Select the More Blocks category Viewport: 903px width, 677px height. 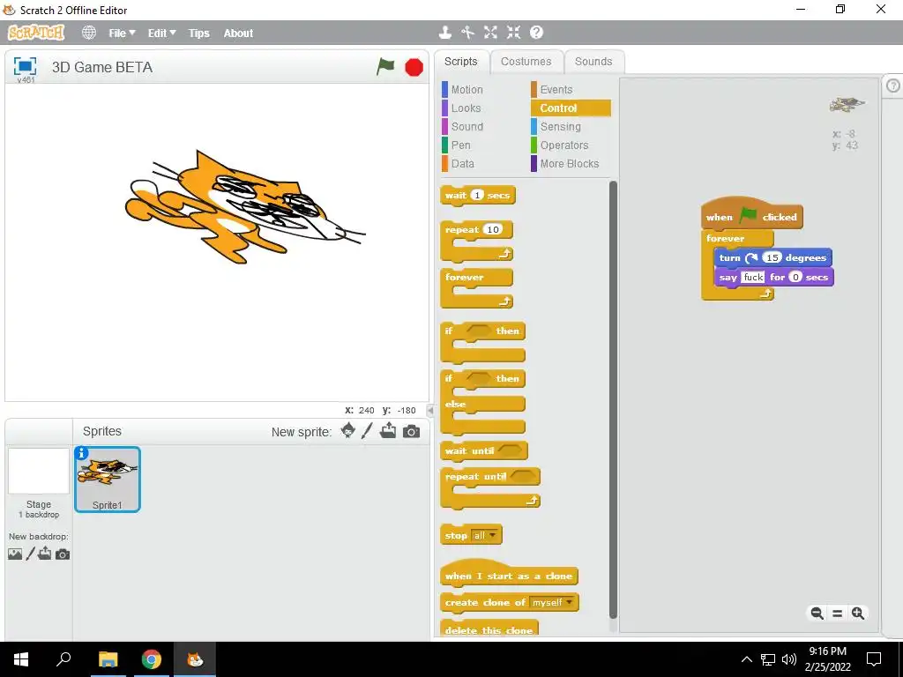(569, 163)
